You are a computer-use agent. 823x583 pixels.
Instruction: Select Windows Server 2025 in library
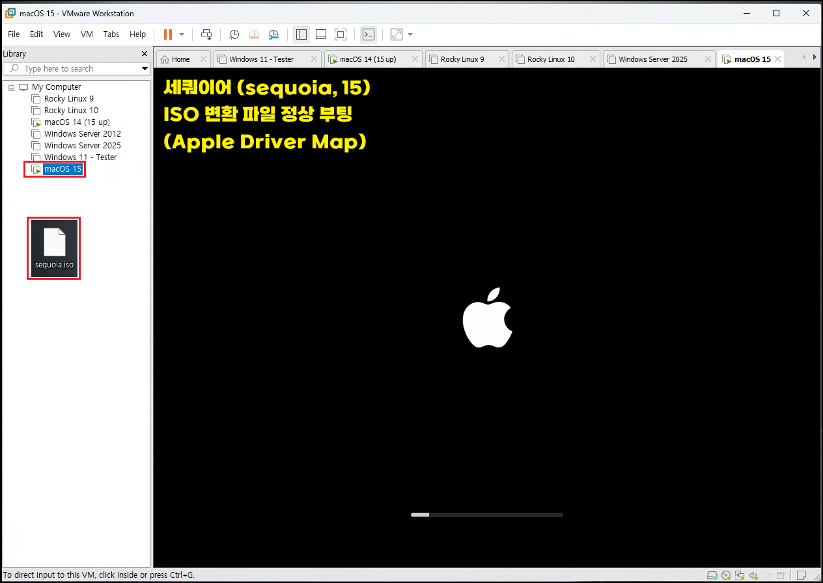82,146
